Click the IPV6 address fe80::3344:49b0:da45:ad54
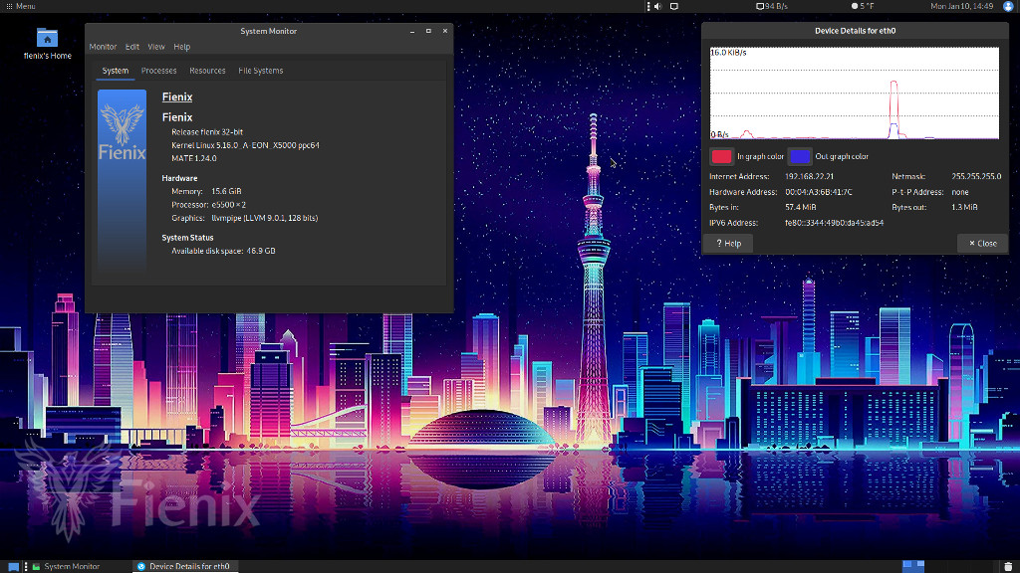 click(x=834, y=223)
